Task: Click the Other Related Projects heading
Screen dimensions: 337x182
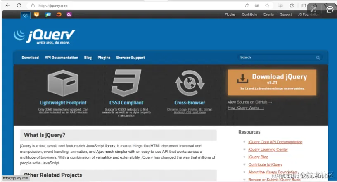Action: point(53,175)
